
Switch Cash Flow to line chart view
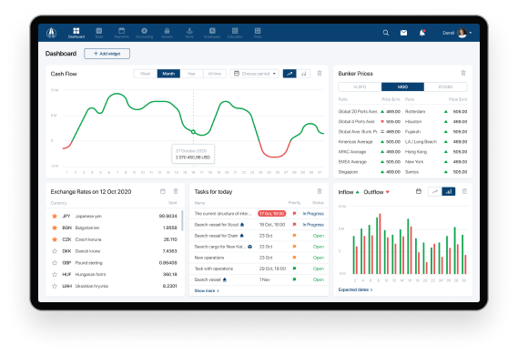tap(289, 74)
